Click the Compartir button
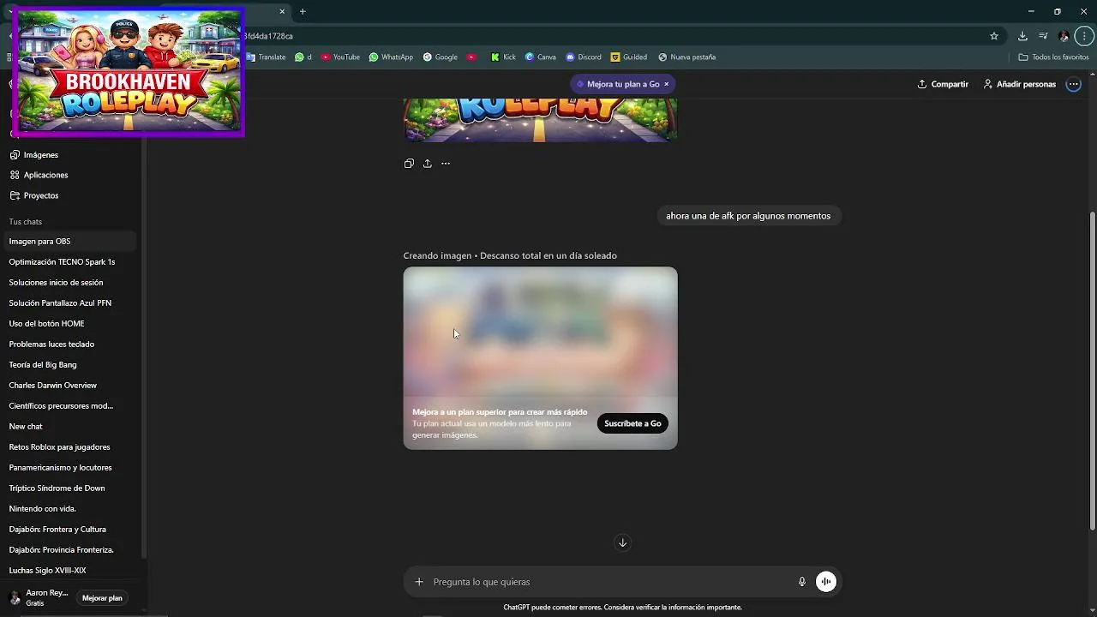This screenshot has width=1097, height=617. coord(943,84)
